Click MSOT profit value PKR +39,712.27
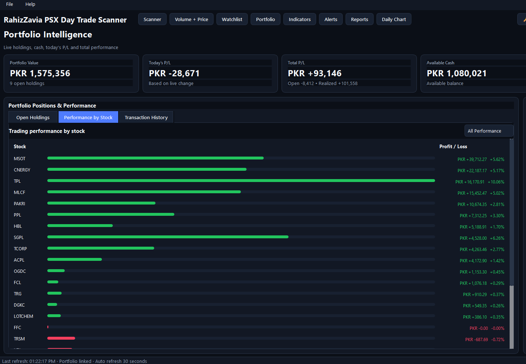The height and width of the screenshot is (364, 526). tap(472, 159)
